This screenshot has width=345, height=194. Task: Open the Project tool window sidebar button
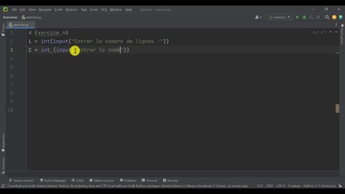tap(3, 30)
